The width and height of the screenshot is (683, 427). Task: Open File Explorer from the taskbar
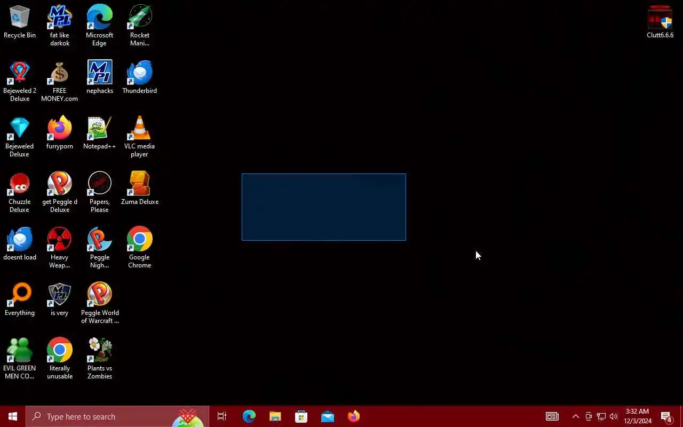275,416
